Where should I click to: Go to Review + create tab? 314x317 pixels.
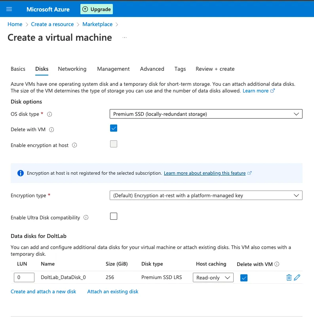click(x=215, y=69)
